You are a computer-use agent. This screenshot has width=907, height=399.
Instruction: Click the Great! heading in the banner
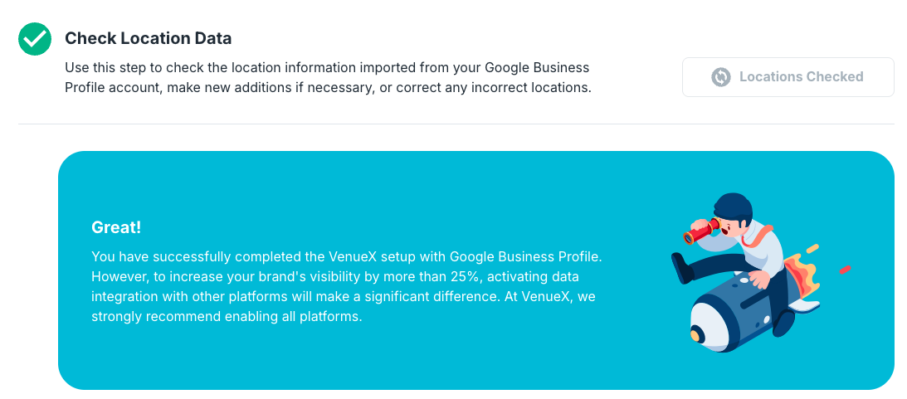point(116,227)
